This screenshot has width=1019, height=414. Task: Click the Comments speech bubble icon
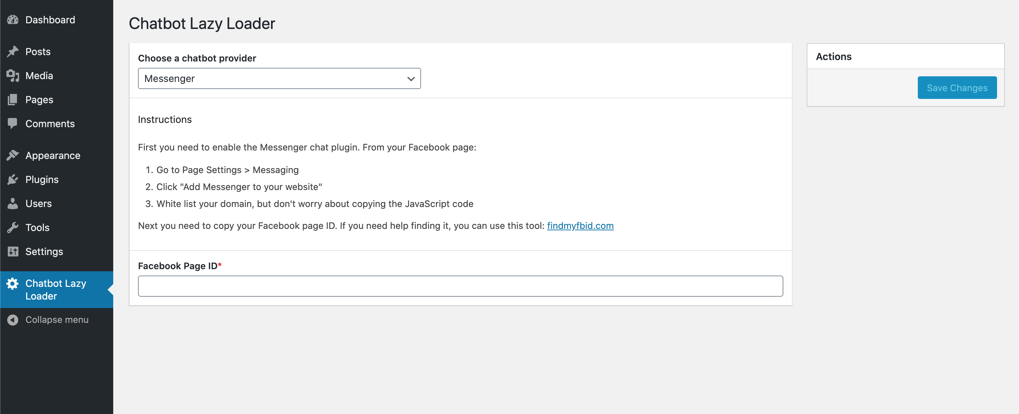pyautogui.click(x=13, y=124)
